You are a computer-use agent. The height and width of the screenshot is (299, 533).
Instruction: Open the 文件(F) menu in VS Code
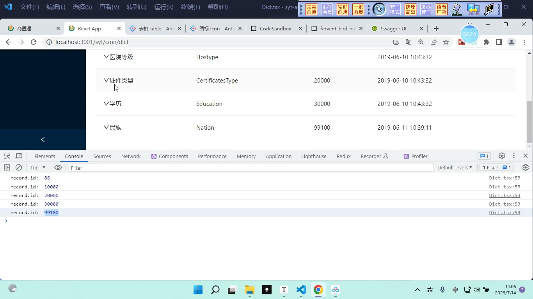point(30,7)
